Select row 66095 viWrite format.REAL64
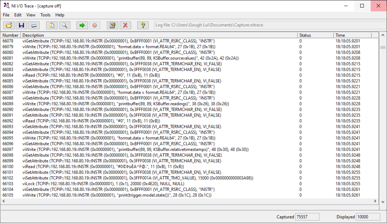Image resolution: width=387 pixels, height=223 pixels. (190, 138)
